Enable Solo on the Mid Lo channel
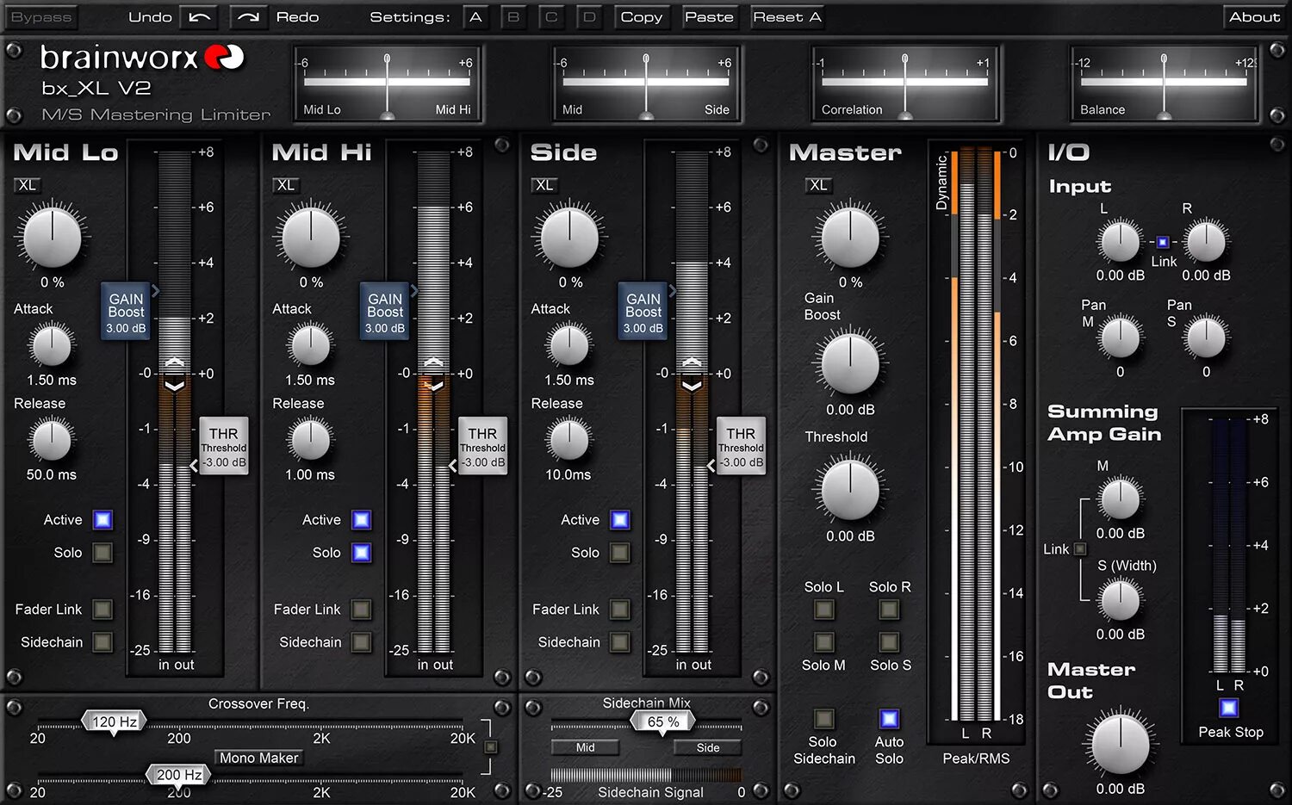 point(102,553)
